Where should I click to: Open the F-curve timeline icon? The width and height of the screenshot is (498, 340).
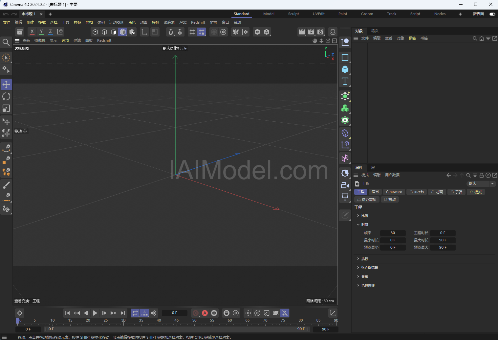pyautogui.click(x=333, y=313)
